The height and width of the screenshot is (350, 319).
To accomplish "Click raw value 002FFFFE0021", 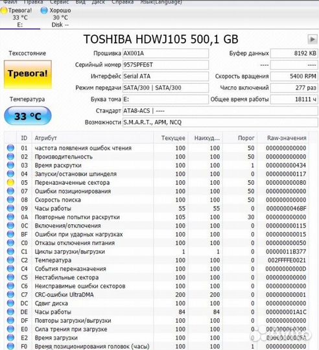I will tap(287, 261).
